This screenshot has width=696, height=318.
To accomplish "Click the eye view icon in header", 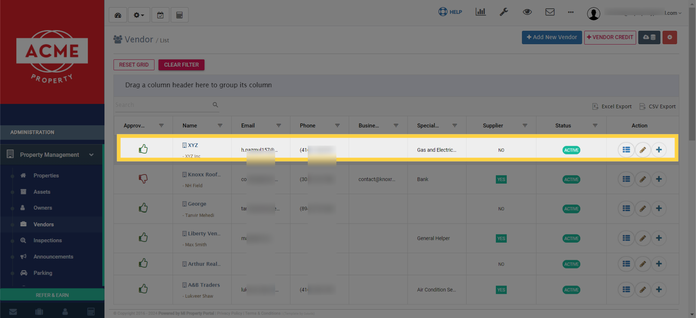I will pos(527,12).
